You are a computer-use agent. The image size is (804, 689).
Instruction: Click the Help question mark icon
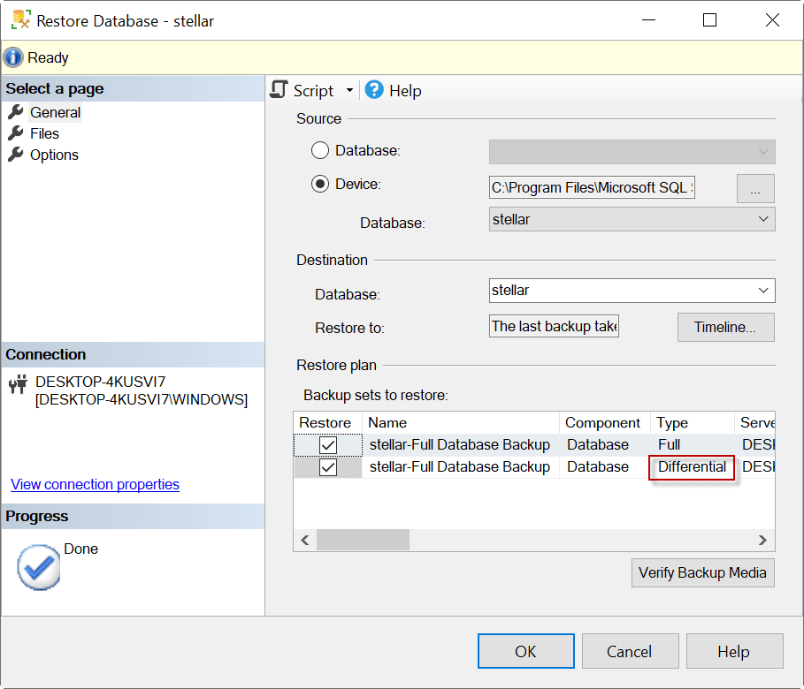pos(374,90)
